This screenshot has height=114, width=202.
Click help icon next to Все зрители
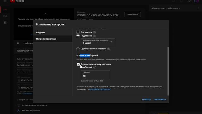pos(94,32)
